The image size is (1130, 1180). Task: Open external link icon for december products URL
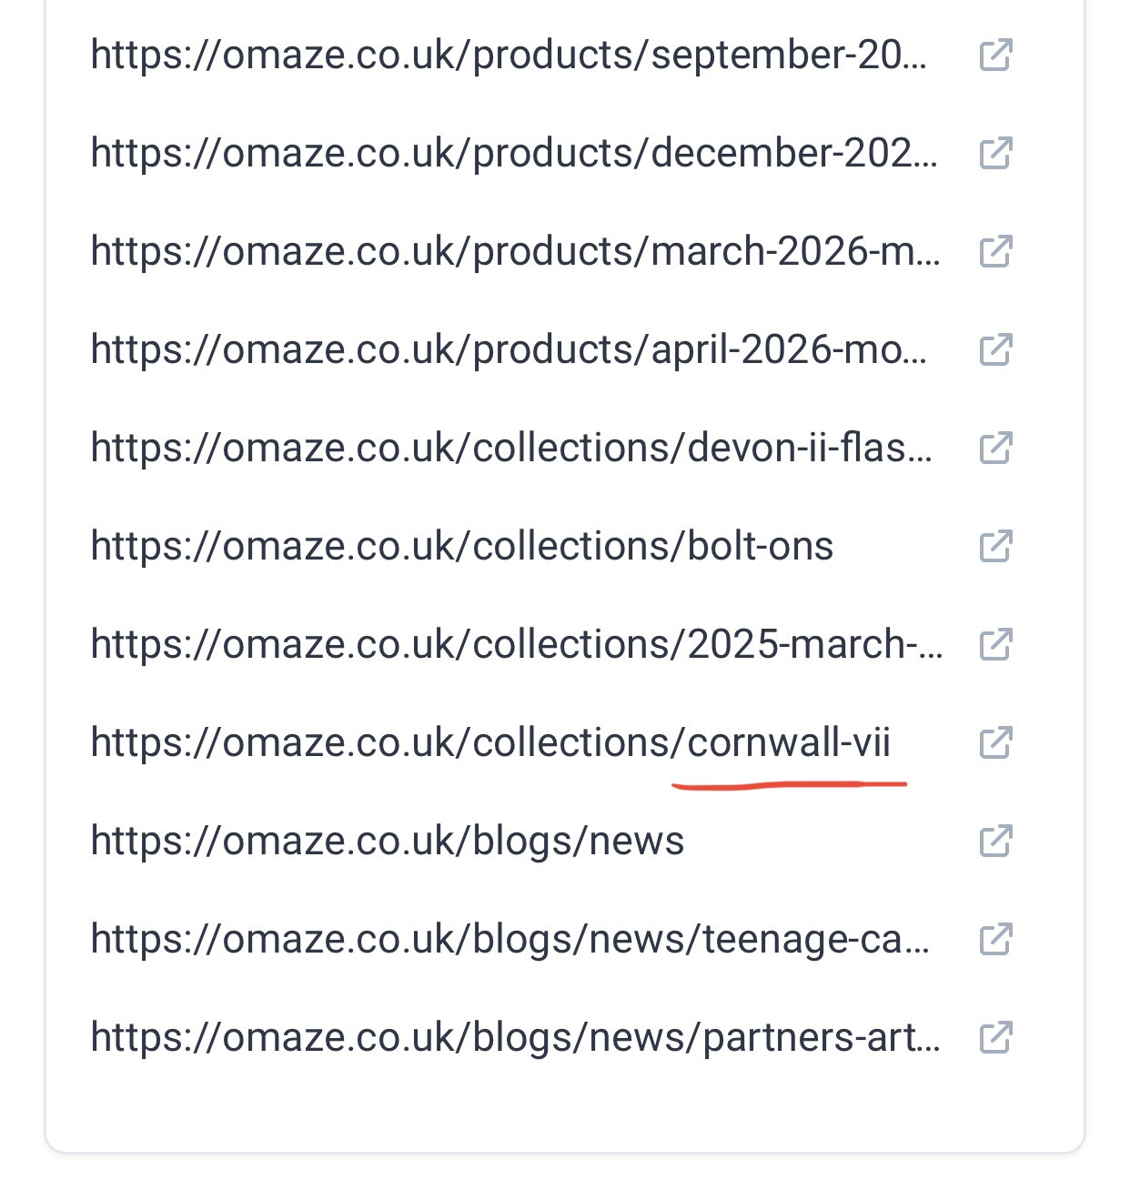[x=995, y=154]
